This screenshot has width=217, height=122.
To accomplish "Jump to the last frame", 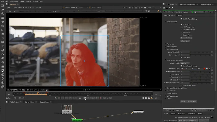I will click(x=97, y=98).
